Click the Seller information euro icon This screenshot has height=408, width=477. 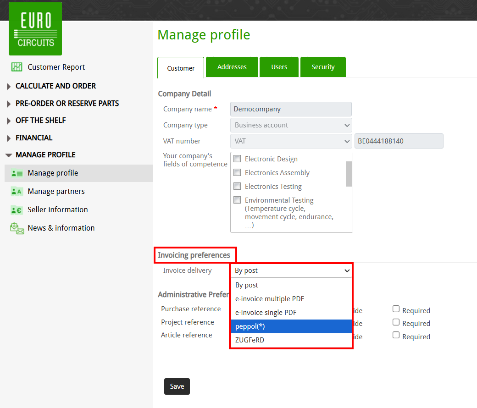point(17,210)
